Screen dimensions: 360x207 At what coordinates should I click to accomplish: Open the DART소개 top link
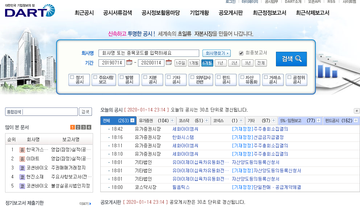coord(293,1)
